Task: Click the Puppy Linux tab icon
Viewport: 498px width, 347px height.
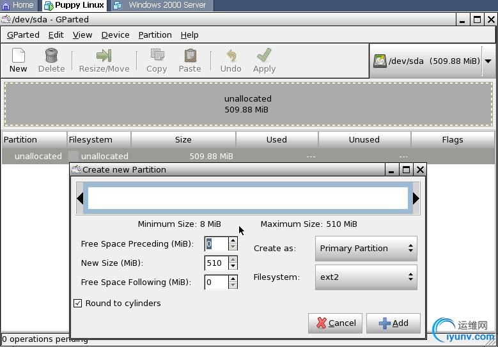Action: 49,5
